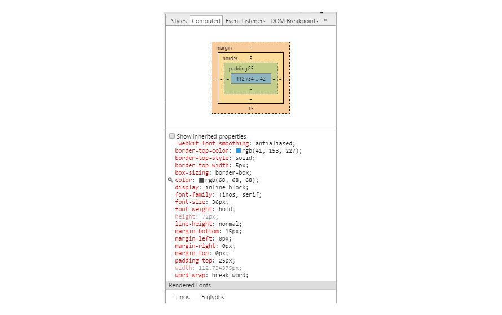Click the rgb(41, 153, 227) value text
The width and height of the screenshot is (502, 315).
click(271, 150)
